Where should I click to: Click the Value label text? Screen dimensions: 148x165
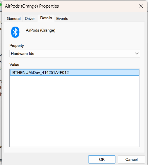14,65
